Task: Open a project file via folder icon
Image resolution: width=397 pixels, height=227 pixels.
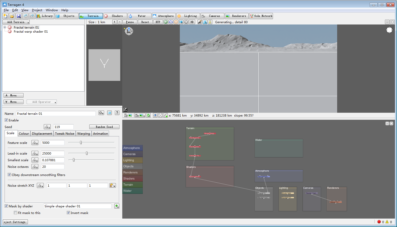Action: pyautogui.click(x=12, y=16)
